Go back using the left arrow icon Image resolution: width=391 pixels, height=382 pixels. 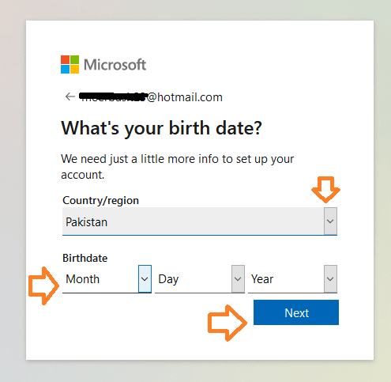70,96
